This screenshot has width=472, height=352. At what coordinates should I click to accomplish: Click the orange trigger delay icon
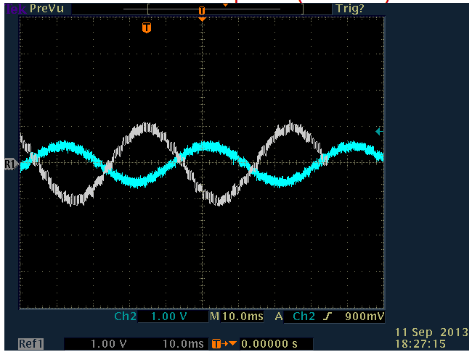click(224, 343)
